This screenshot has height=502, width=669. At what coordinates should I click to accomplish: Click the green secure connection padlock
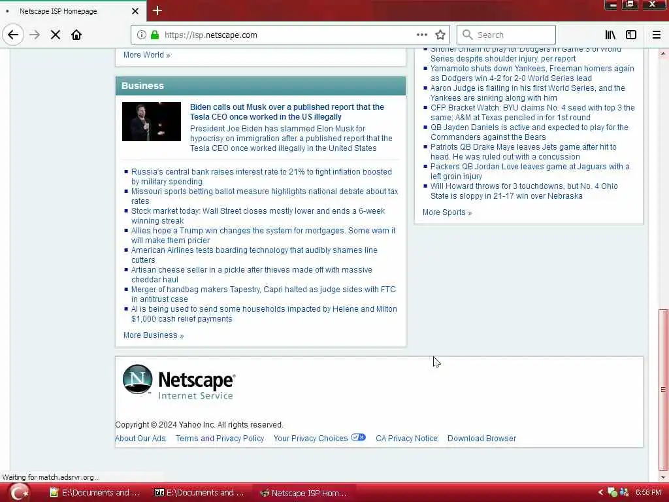point(155,35)
